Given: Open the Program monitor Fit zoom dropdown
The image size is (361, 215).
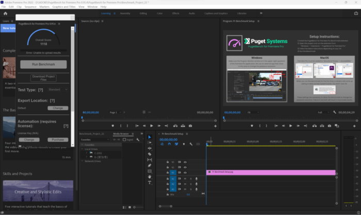Looking at the screenshot, I should 253,112.
